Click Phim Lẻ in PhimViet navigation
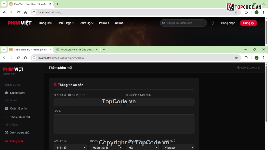268x150 pixels. [104, 23]
